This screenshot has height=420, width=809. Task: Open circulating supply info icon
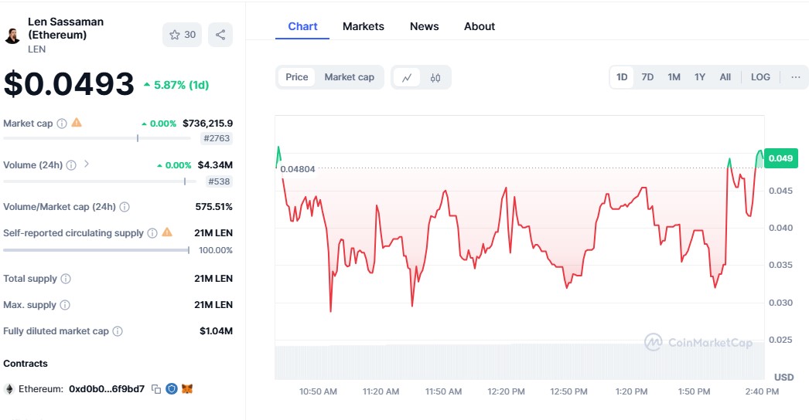(152, 233)
